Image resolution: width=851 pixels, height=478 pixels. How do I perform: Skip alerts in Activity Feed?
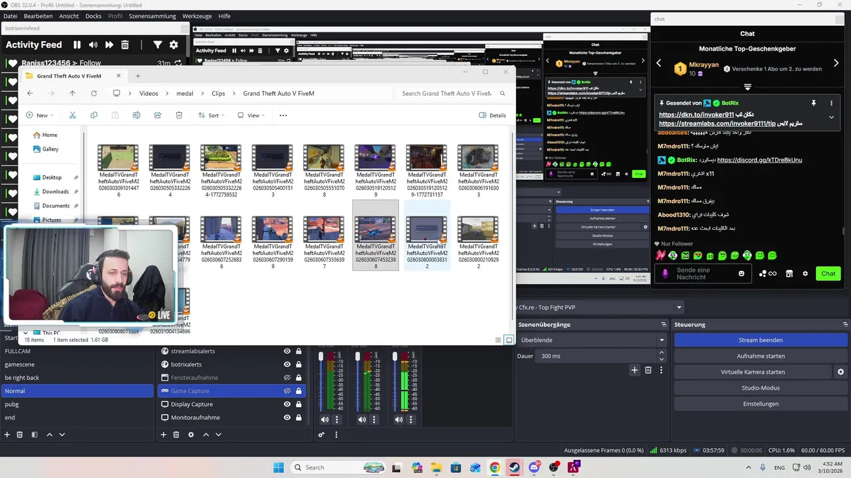click(x=109, y=45)
